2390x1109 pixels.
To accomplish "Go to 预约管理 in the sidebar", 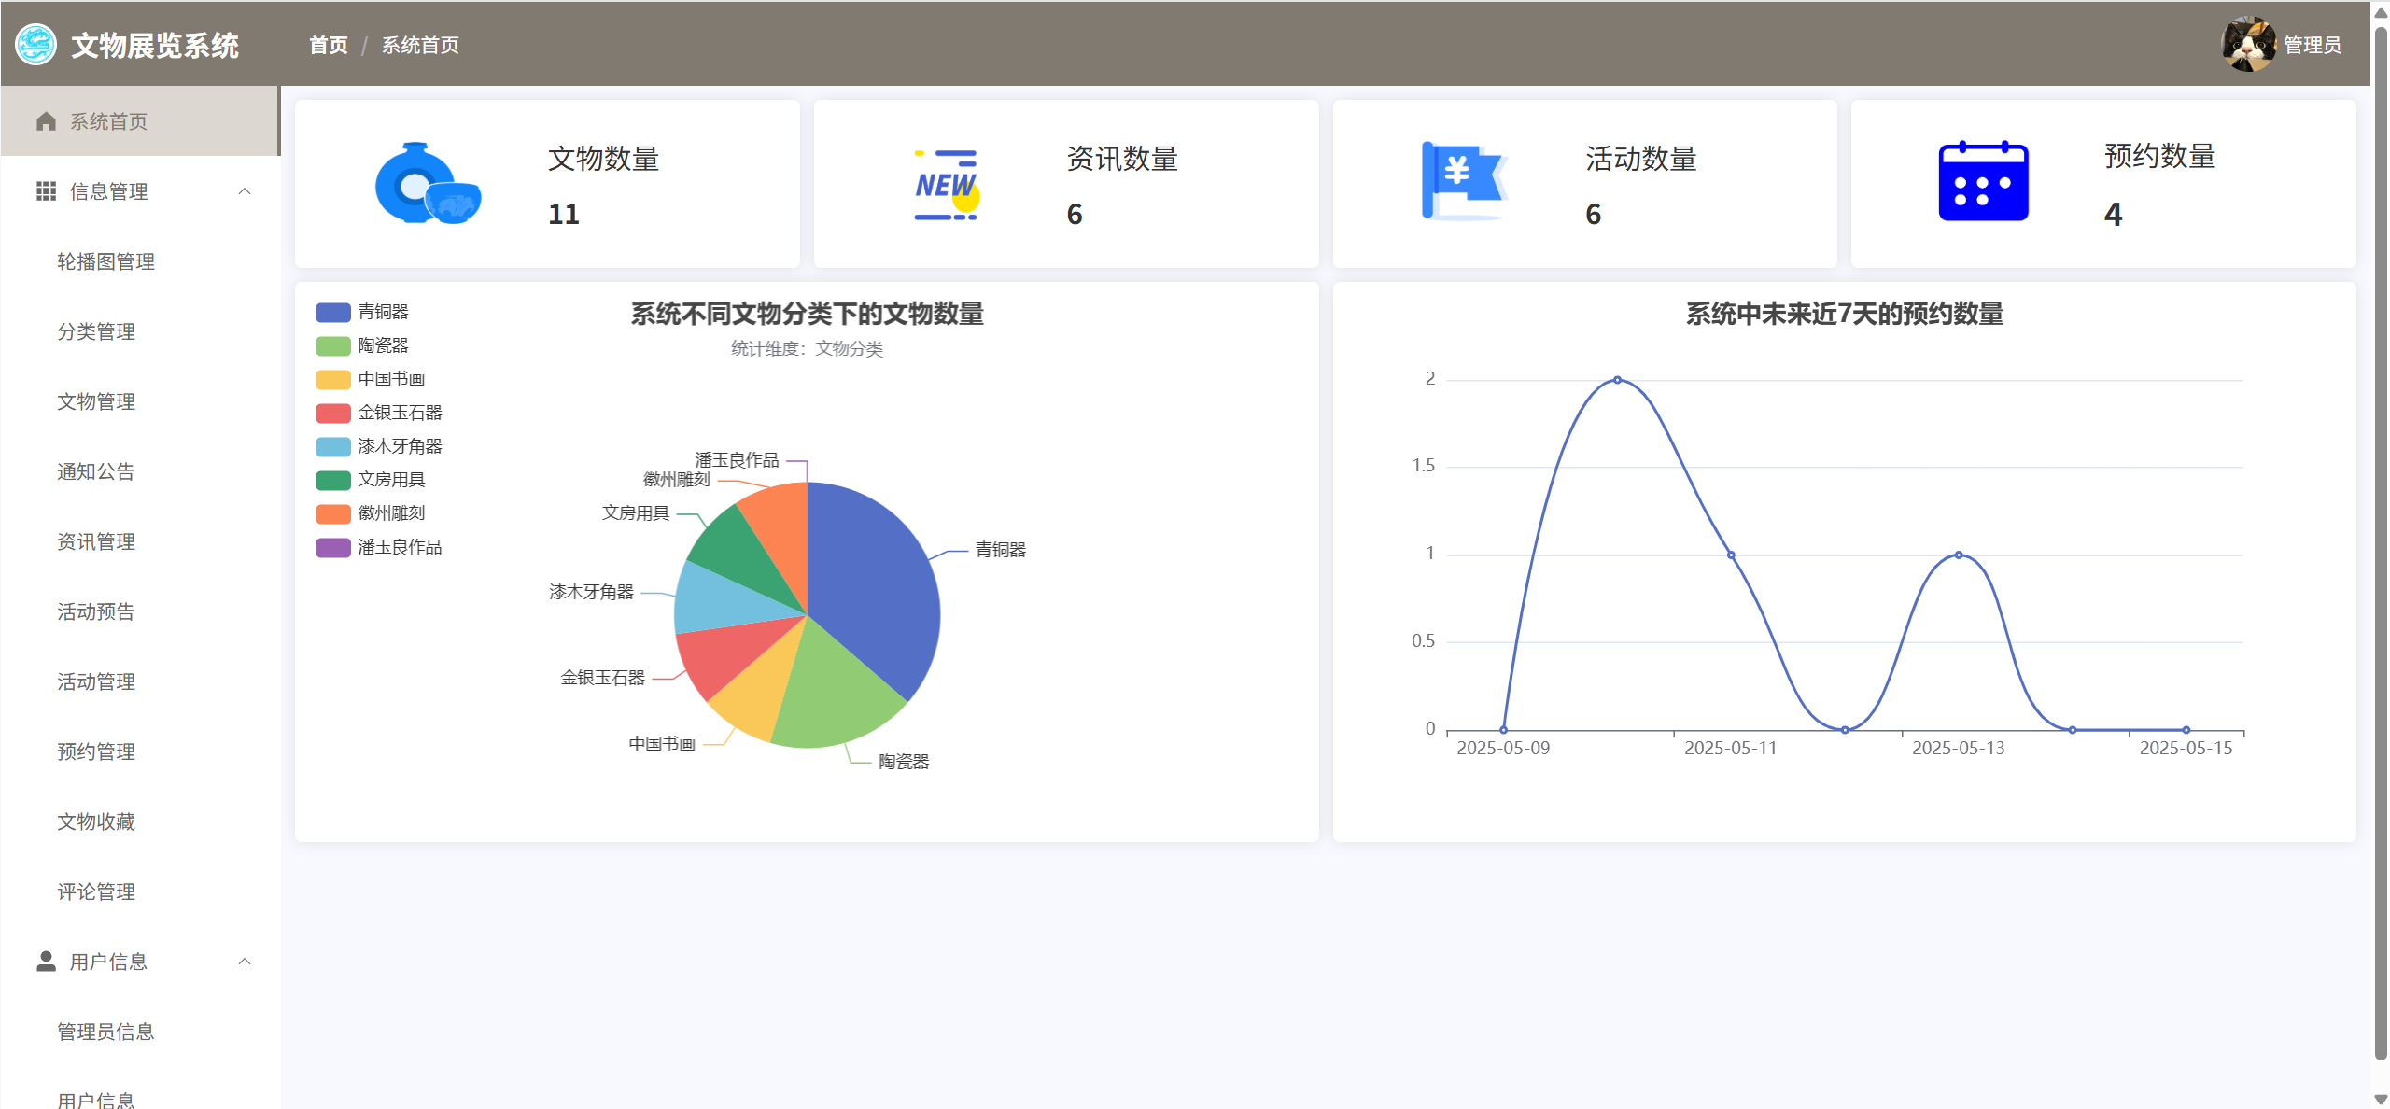I will click(x=96, y=751).
